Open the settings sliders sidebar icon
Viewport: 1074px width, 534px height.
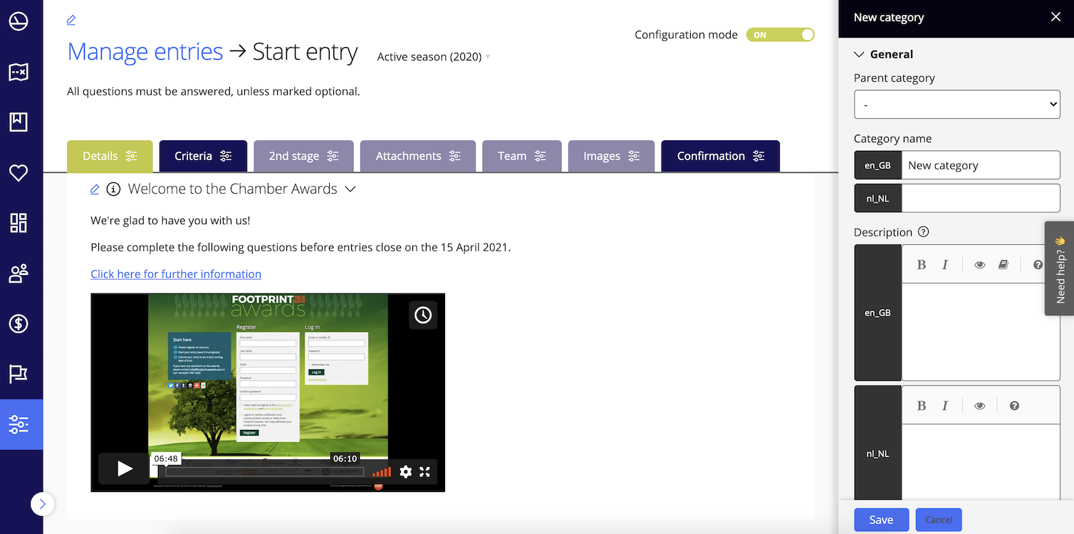(19, 424)
